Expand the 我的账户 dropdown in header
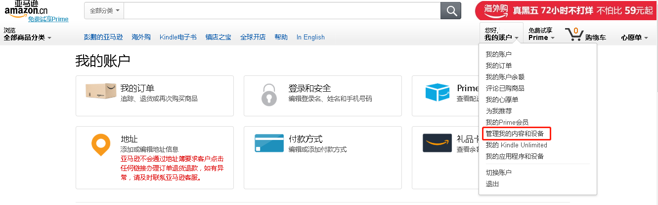This screenshot has height=205, width=658. pos(501,37)
